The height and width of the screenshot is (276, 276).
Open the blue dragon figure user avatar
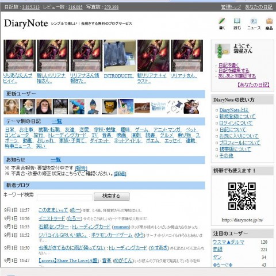pyautogui.click(x=76, y=106)
